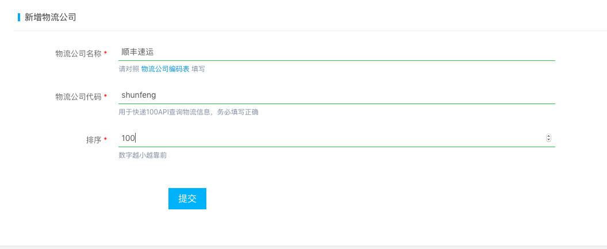This screenshot has width=607, height=249.
Task: Decrease sort value with down stepper arrow
Action: (x=548, y=140)
